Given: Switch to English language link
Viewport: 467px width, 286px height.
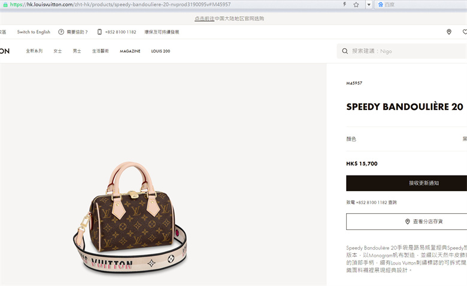Looking at the screenshot, I should coord(34,32).
